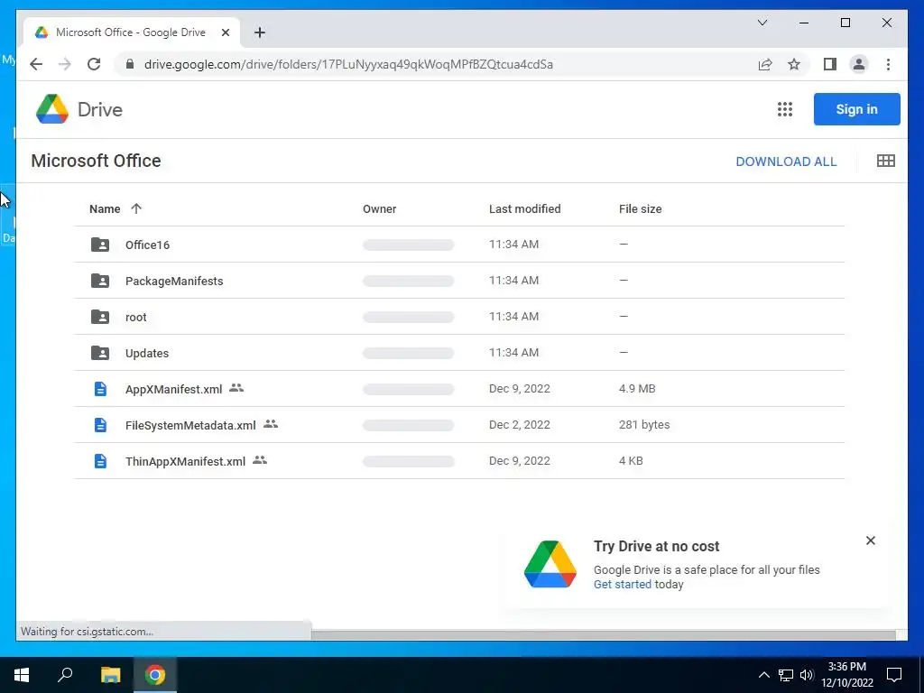Close the Microsoft Office Drive tab
The width and height of the screenshot is (924, 693).
tap(225, 32)
